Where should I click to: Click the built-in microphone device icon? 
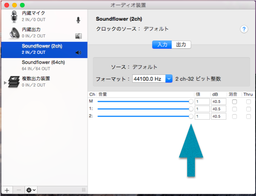coord(14,17)
